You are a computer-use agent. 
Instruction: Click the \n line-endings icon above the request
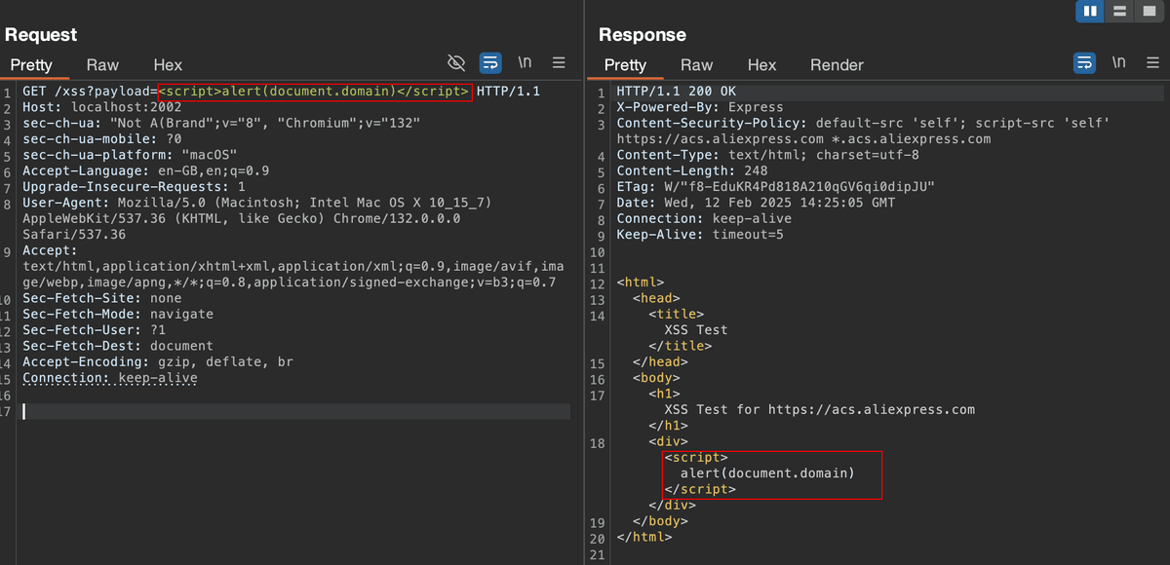[x=525, y=61]
